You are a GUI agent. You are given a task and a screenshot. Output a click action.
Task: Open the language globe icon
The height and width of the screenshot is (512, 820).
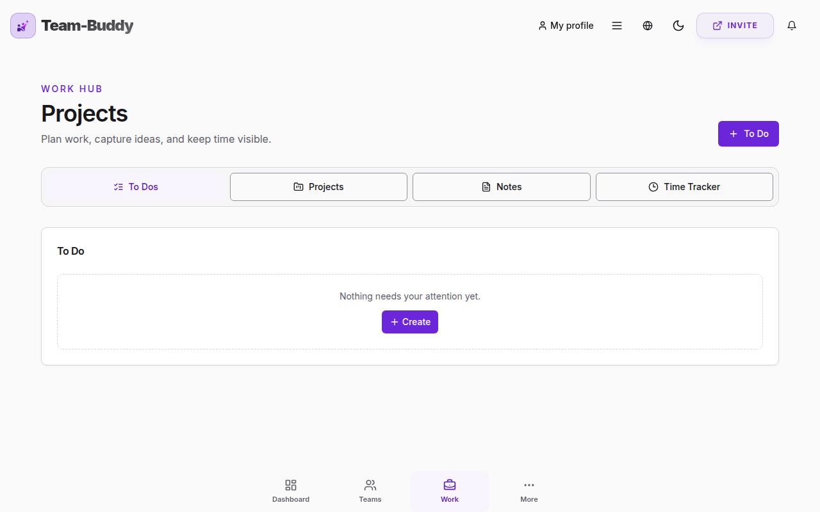pos(648,26)
